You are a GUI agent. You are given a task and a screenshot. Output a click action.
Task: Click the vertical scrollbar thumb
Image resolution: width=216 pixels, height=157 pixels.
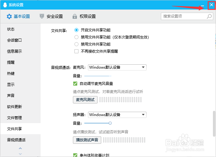(214, 123)
